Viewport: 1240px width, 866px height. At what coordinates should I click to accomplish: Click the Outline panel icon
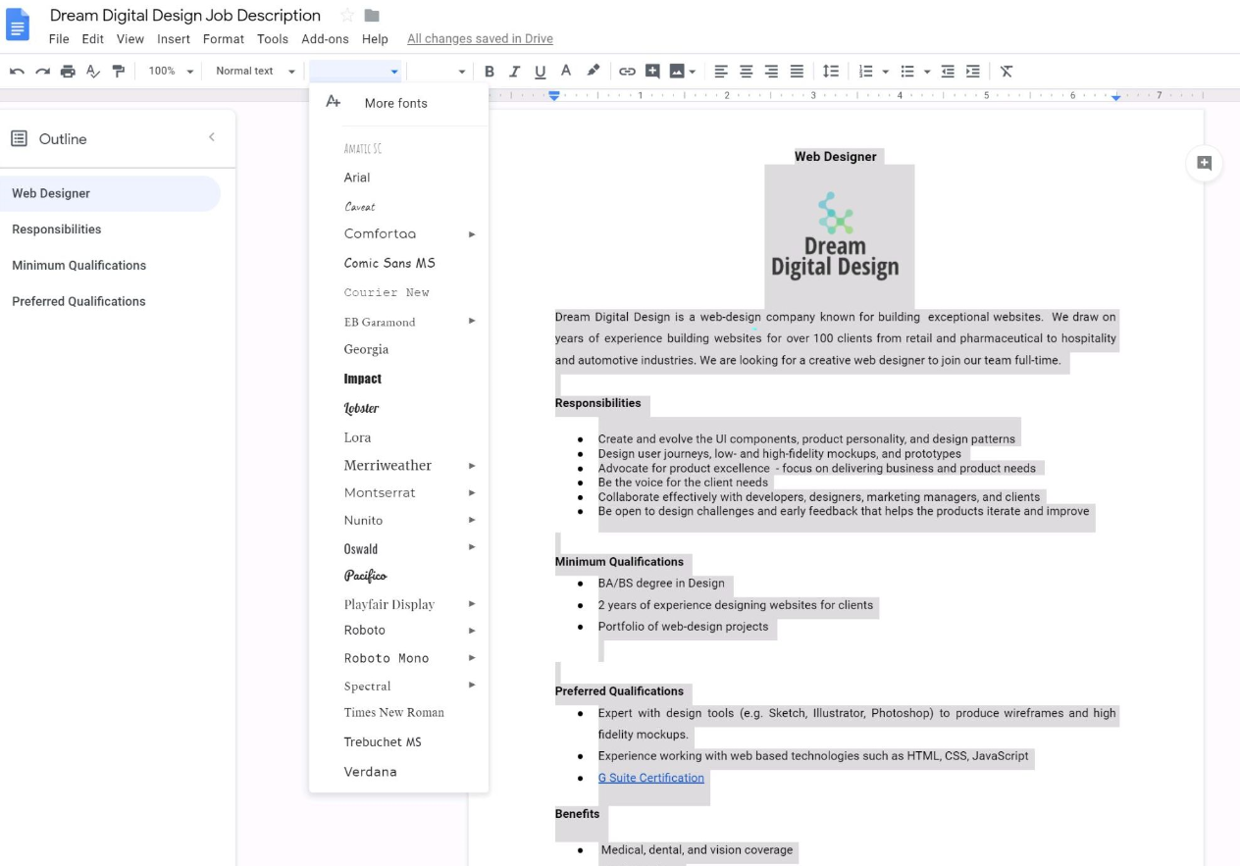pos(19,138)
